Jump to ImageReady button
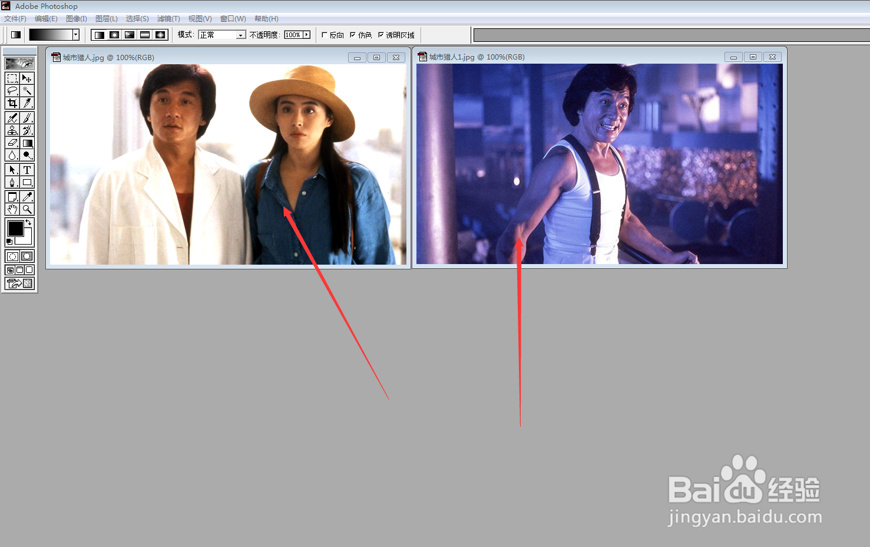The image size is (870, 547). pyautogui.click(x=19, y=284)
